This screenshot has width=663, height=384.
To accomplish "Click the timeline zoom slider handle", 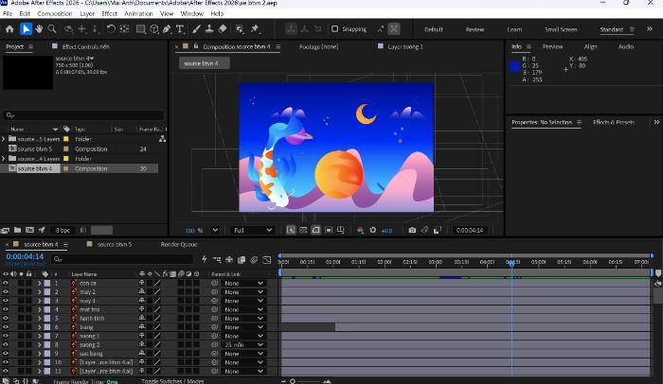I will (x=292, y=381).
